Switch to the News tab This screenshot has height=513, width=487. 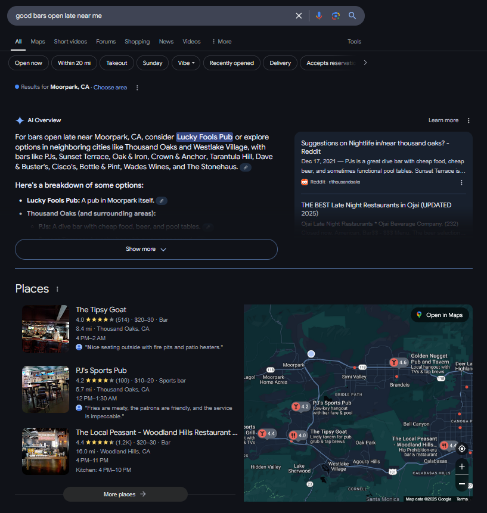166,42
